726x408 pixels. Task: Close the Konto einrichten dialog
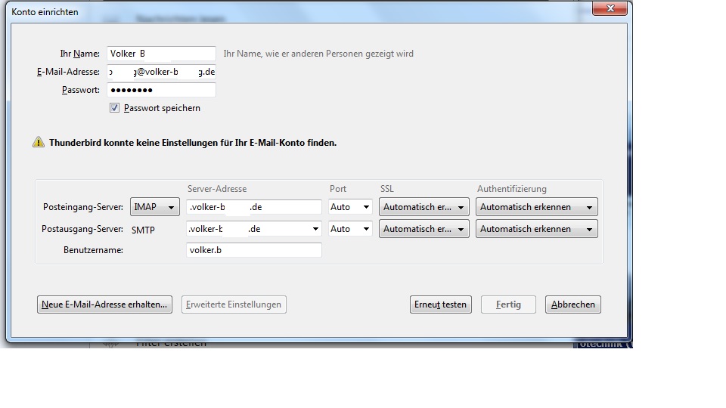pyautogui.click(x=610, y=8)
